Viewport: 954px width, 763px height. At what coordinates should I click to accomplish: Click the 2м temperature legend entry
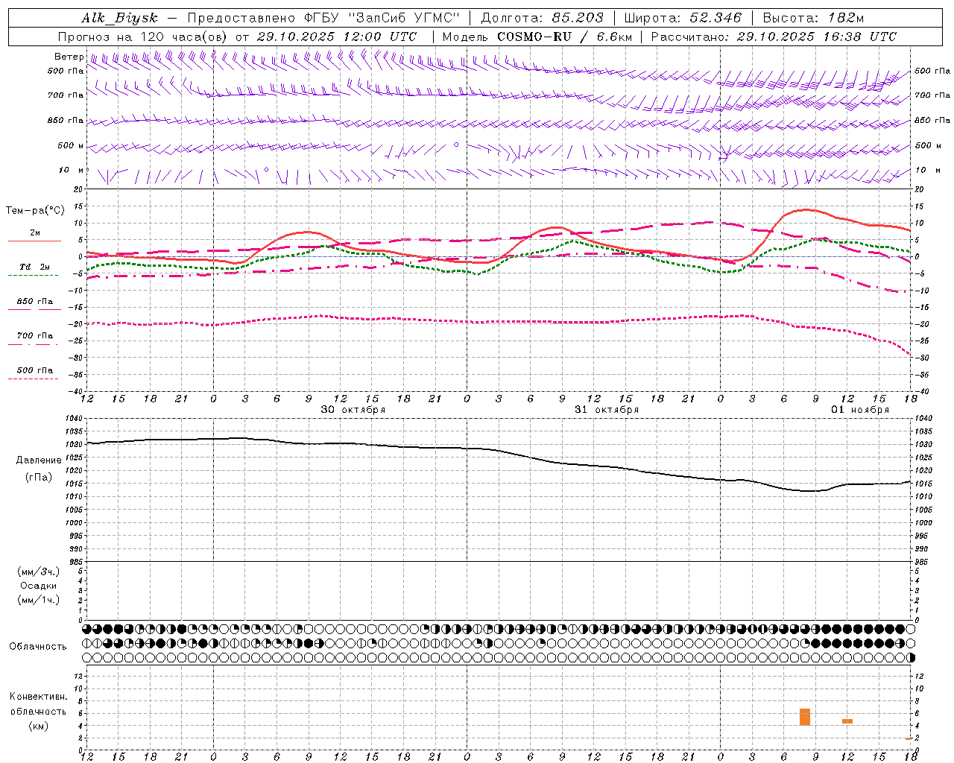click(x=35, y=232)
